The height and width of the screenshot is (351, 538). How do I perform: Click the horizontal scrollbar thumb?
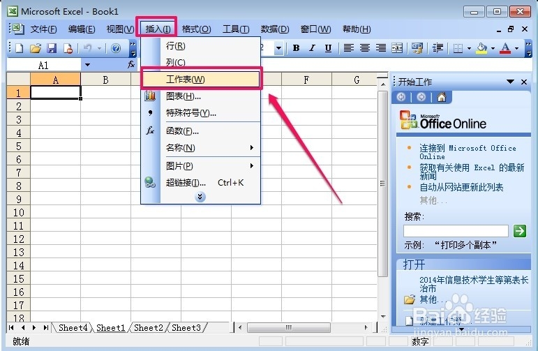point(289,328)
